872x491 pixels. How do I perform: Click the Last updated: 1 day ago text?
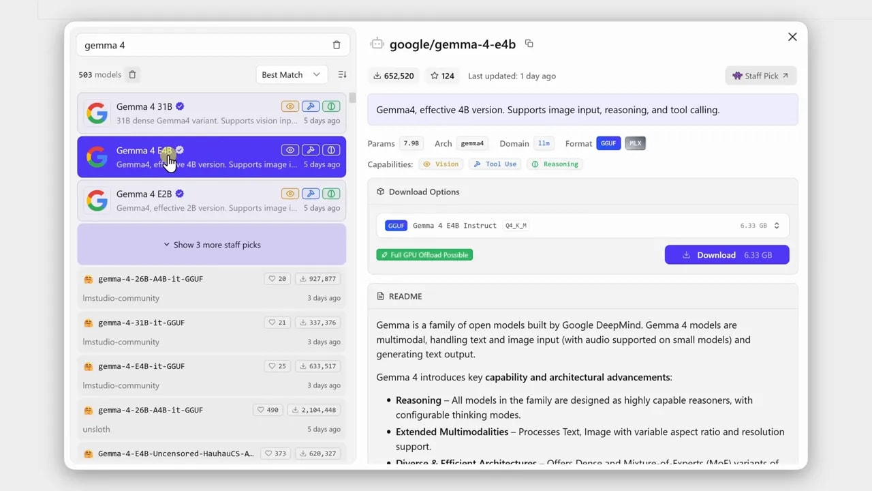(x=512, y=76)
